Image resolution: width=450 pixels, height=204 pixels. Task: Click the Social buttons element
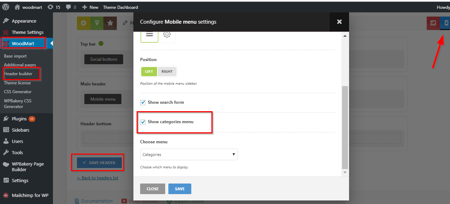(104, 59)
